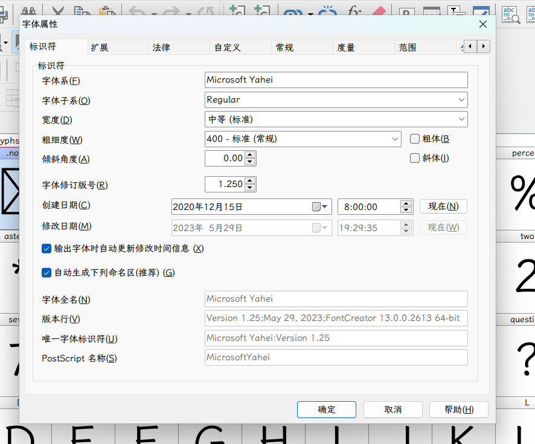Decrease creation time 8:00:00 with down arrow

406,210
